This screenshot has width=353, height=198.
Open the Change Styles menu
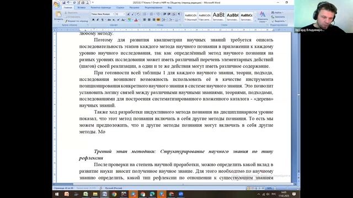263,17
